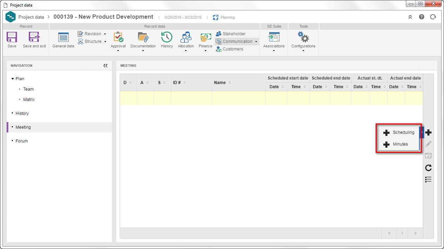Open Stakeholder in the ribbon
The image size is (444, 249).
pos(231,34)
